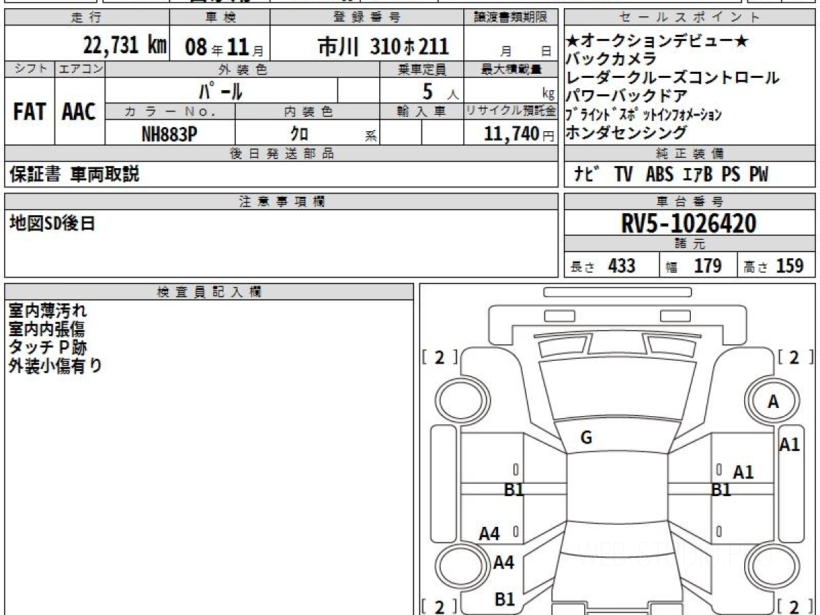Click the chassis number RV5-1026420
Image resolution: width=820 pixels, height=615 pixels.
click(x=688, y=223)
